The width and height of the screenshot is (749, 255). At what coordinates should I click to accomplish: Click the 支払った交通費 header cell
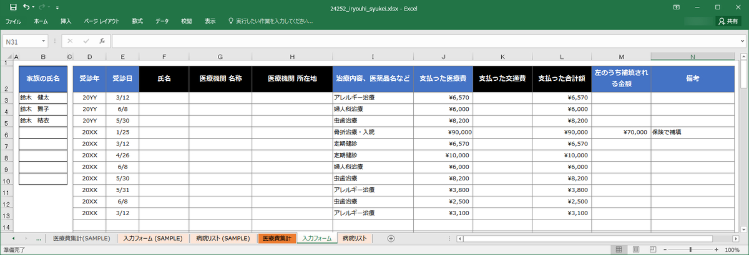click(502, 79)
